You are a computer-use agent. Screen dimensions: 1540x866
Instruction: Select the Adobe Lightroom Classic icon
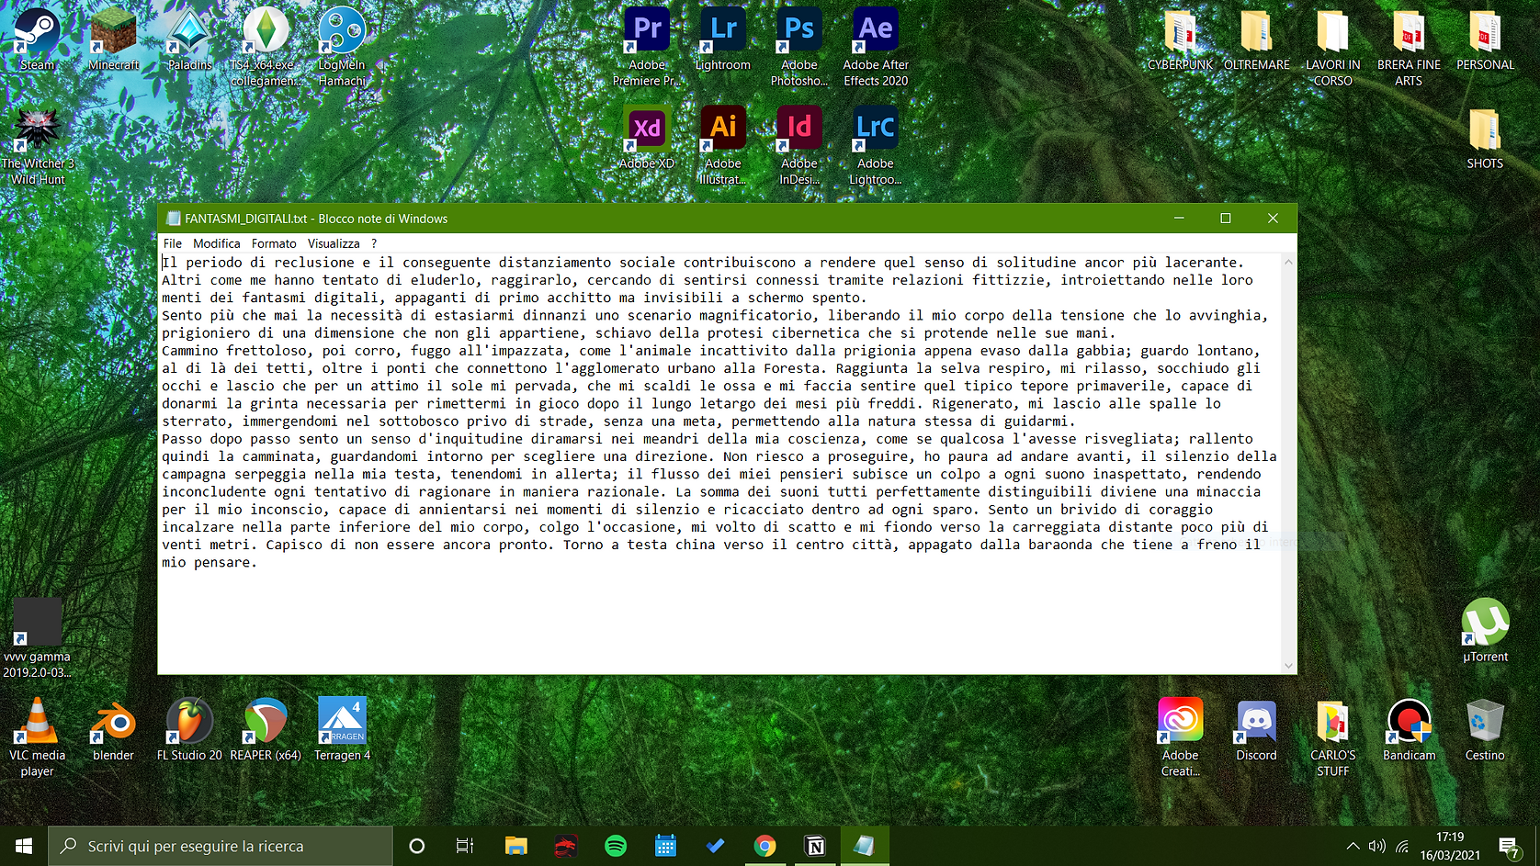pyautogui.click(x=876, y=145)
